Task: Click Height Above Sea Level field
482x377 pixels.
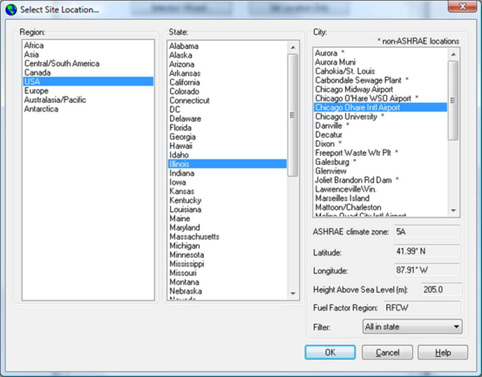Action: point(441,290)
